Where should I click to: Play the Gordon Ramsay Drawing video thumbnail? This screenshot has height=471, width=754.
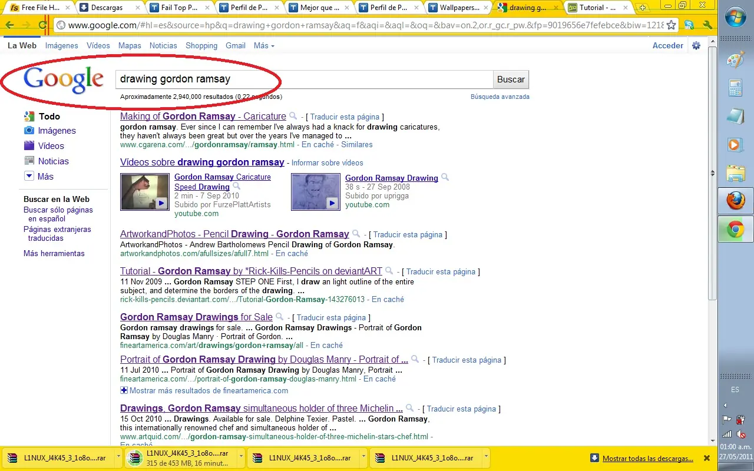[316, 192]
